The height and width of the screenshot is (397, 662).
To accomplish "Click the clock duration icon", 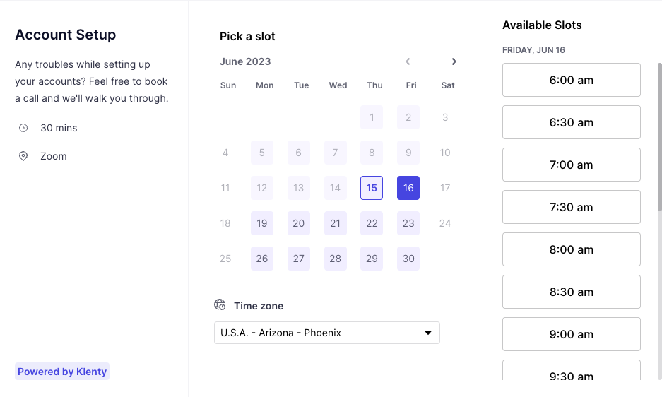I will 23,128.
